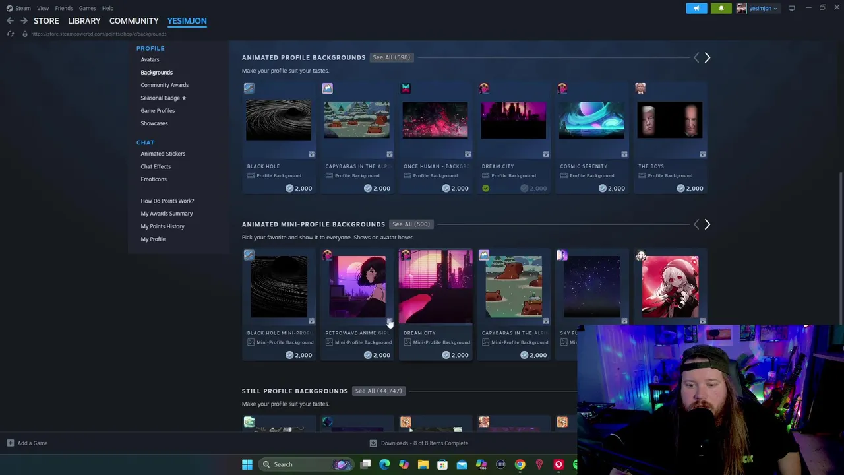Open Emoticons in the sidebar
The image size is (844, 475).
154,179
